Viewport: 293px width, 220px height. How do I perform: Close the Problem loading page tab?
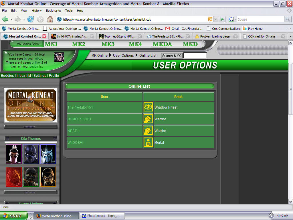point(235,36)
